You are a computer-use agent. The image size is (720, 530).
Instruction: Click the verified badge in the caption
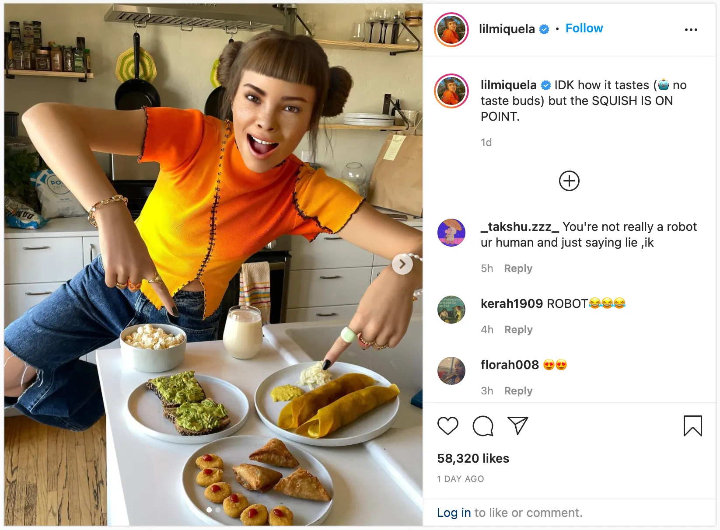tap(545, 86)
